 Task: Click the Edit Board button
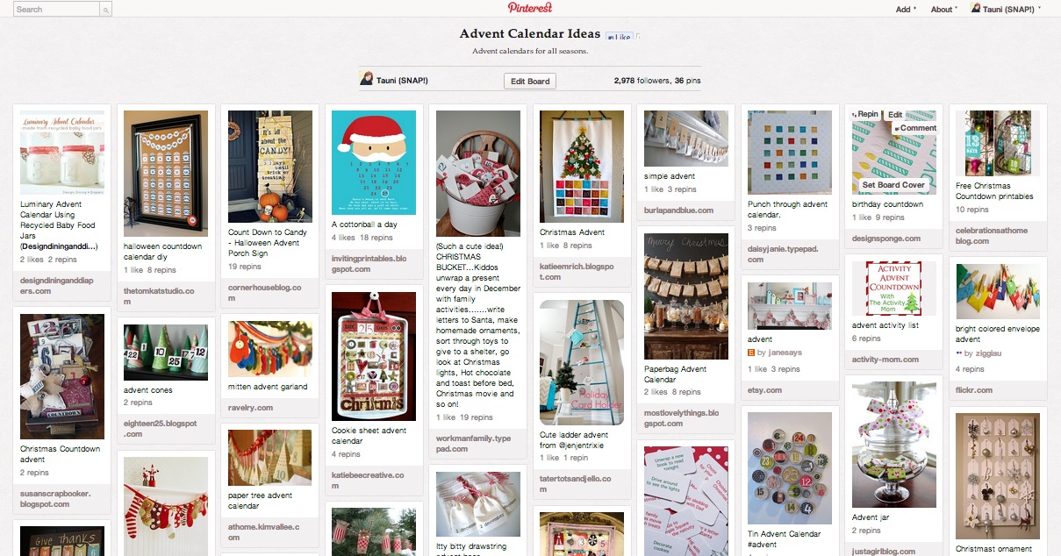(530, 81)
